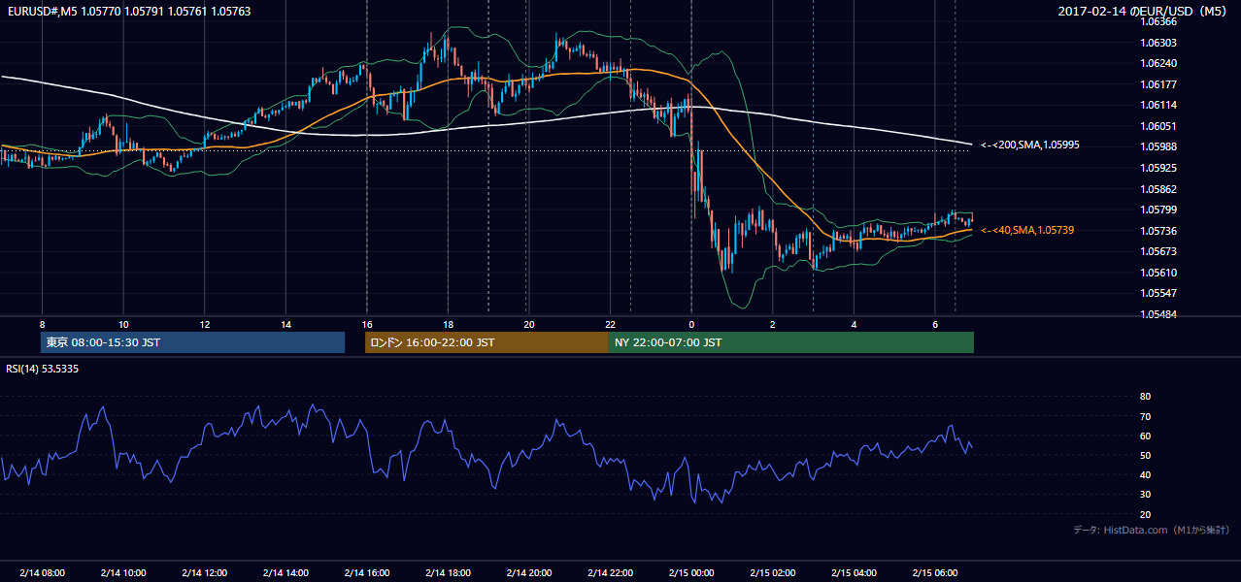Click the RSI 40 level label

click(1146, 474)
